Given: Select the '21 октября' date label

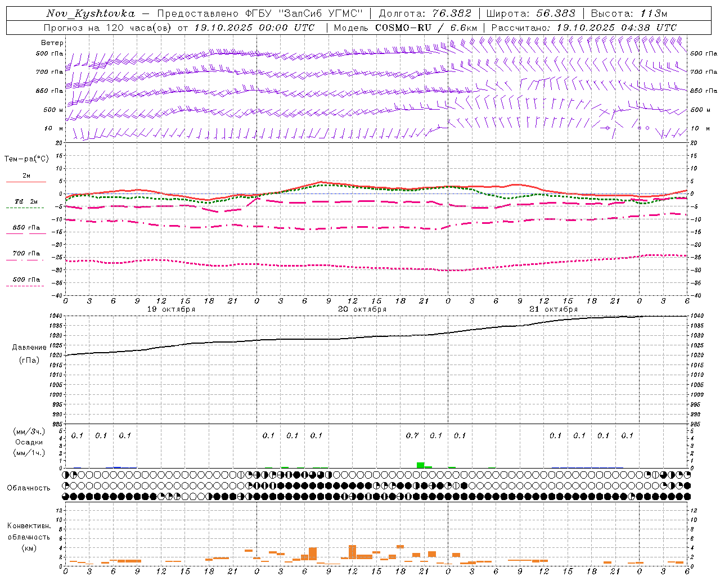Looking at the screenshot, I should [553, 309].
